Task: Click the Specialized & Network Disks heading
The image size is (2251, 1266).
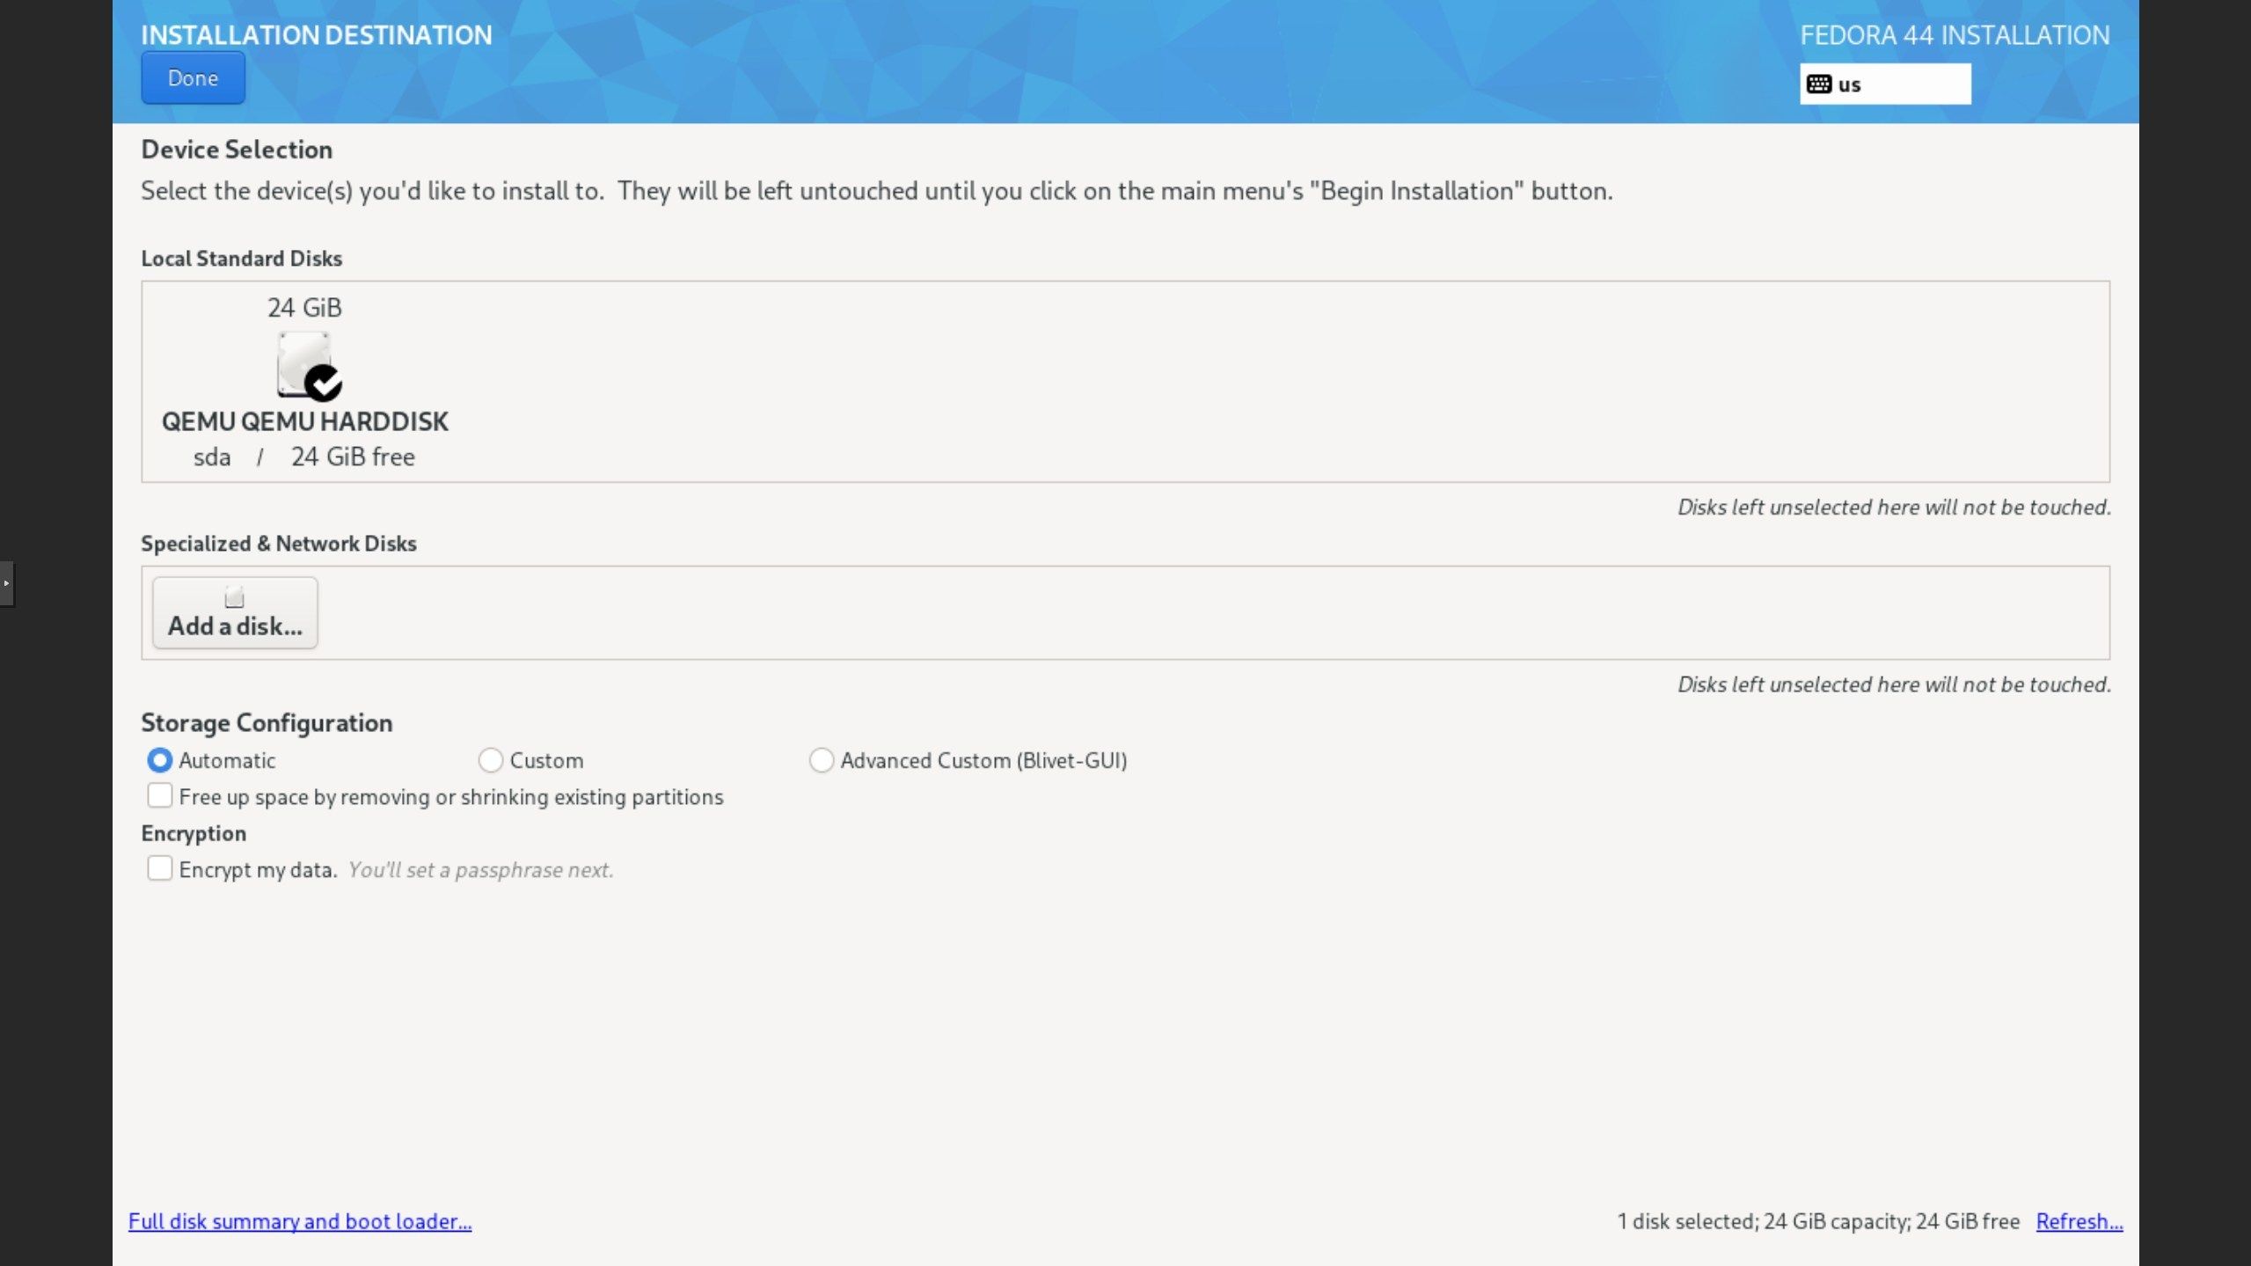Action: pos(279,544)
